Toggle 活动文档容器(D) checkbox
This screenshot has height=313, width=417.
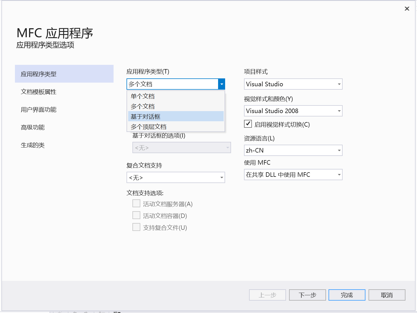pos(136,215)
